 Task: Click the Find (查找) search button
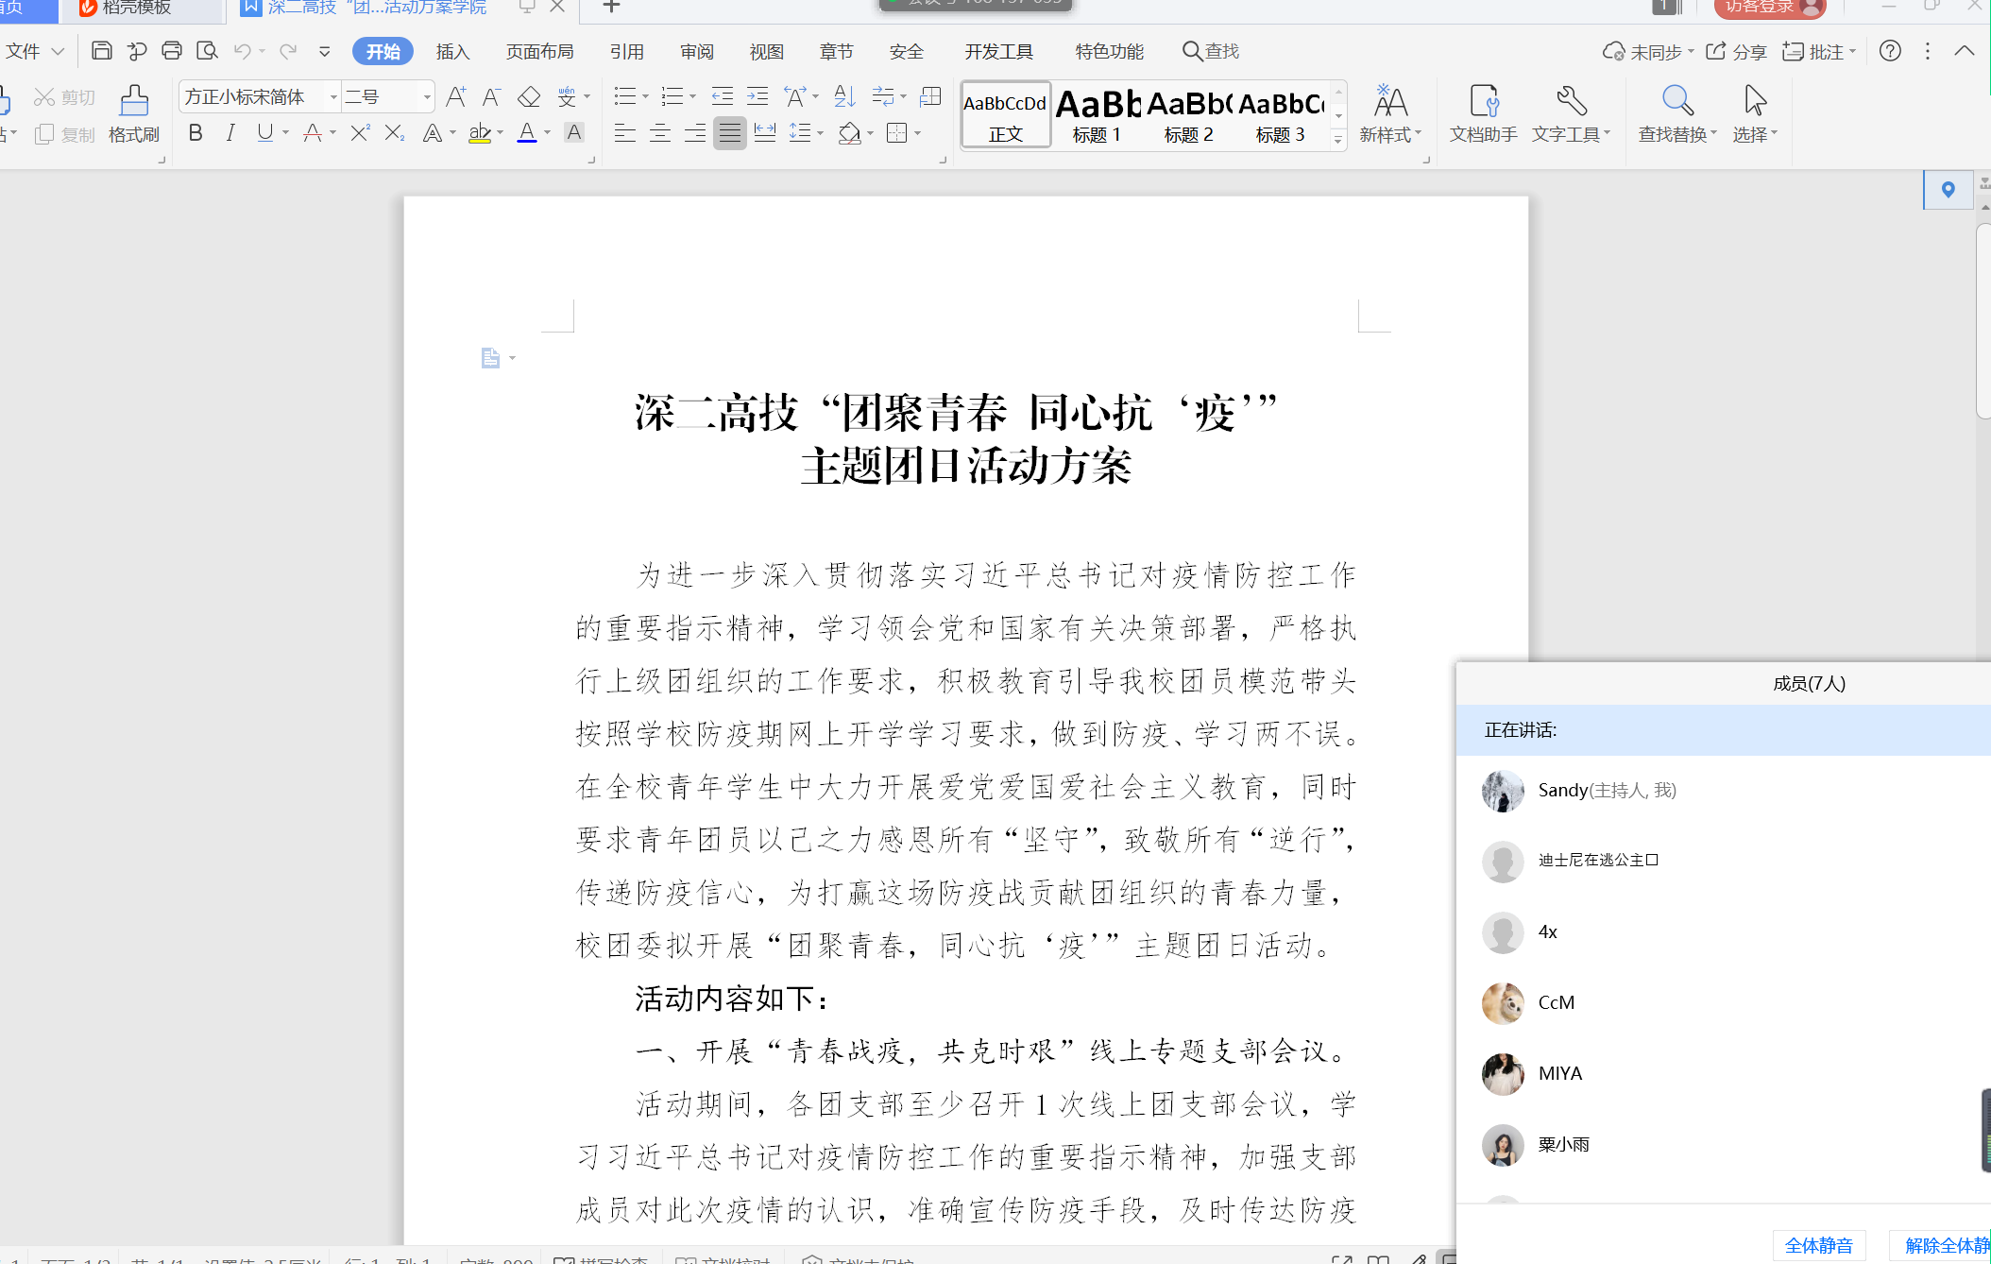[1211, 51]
